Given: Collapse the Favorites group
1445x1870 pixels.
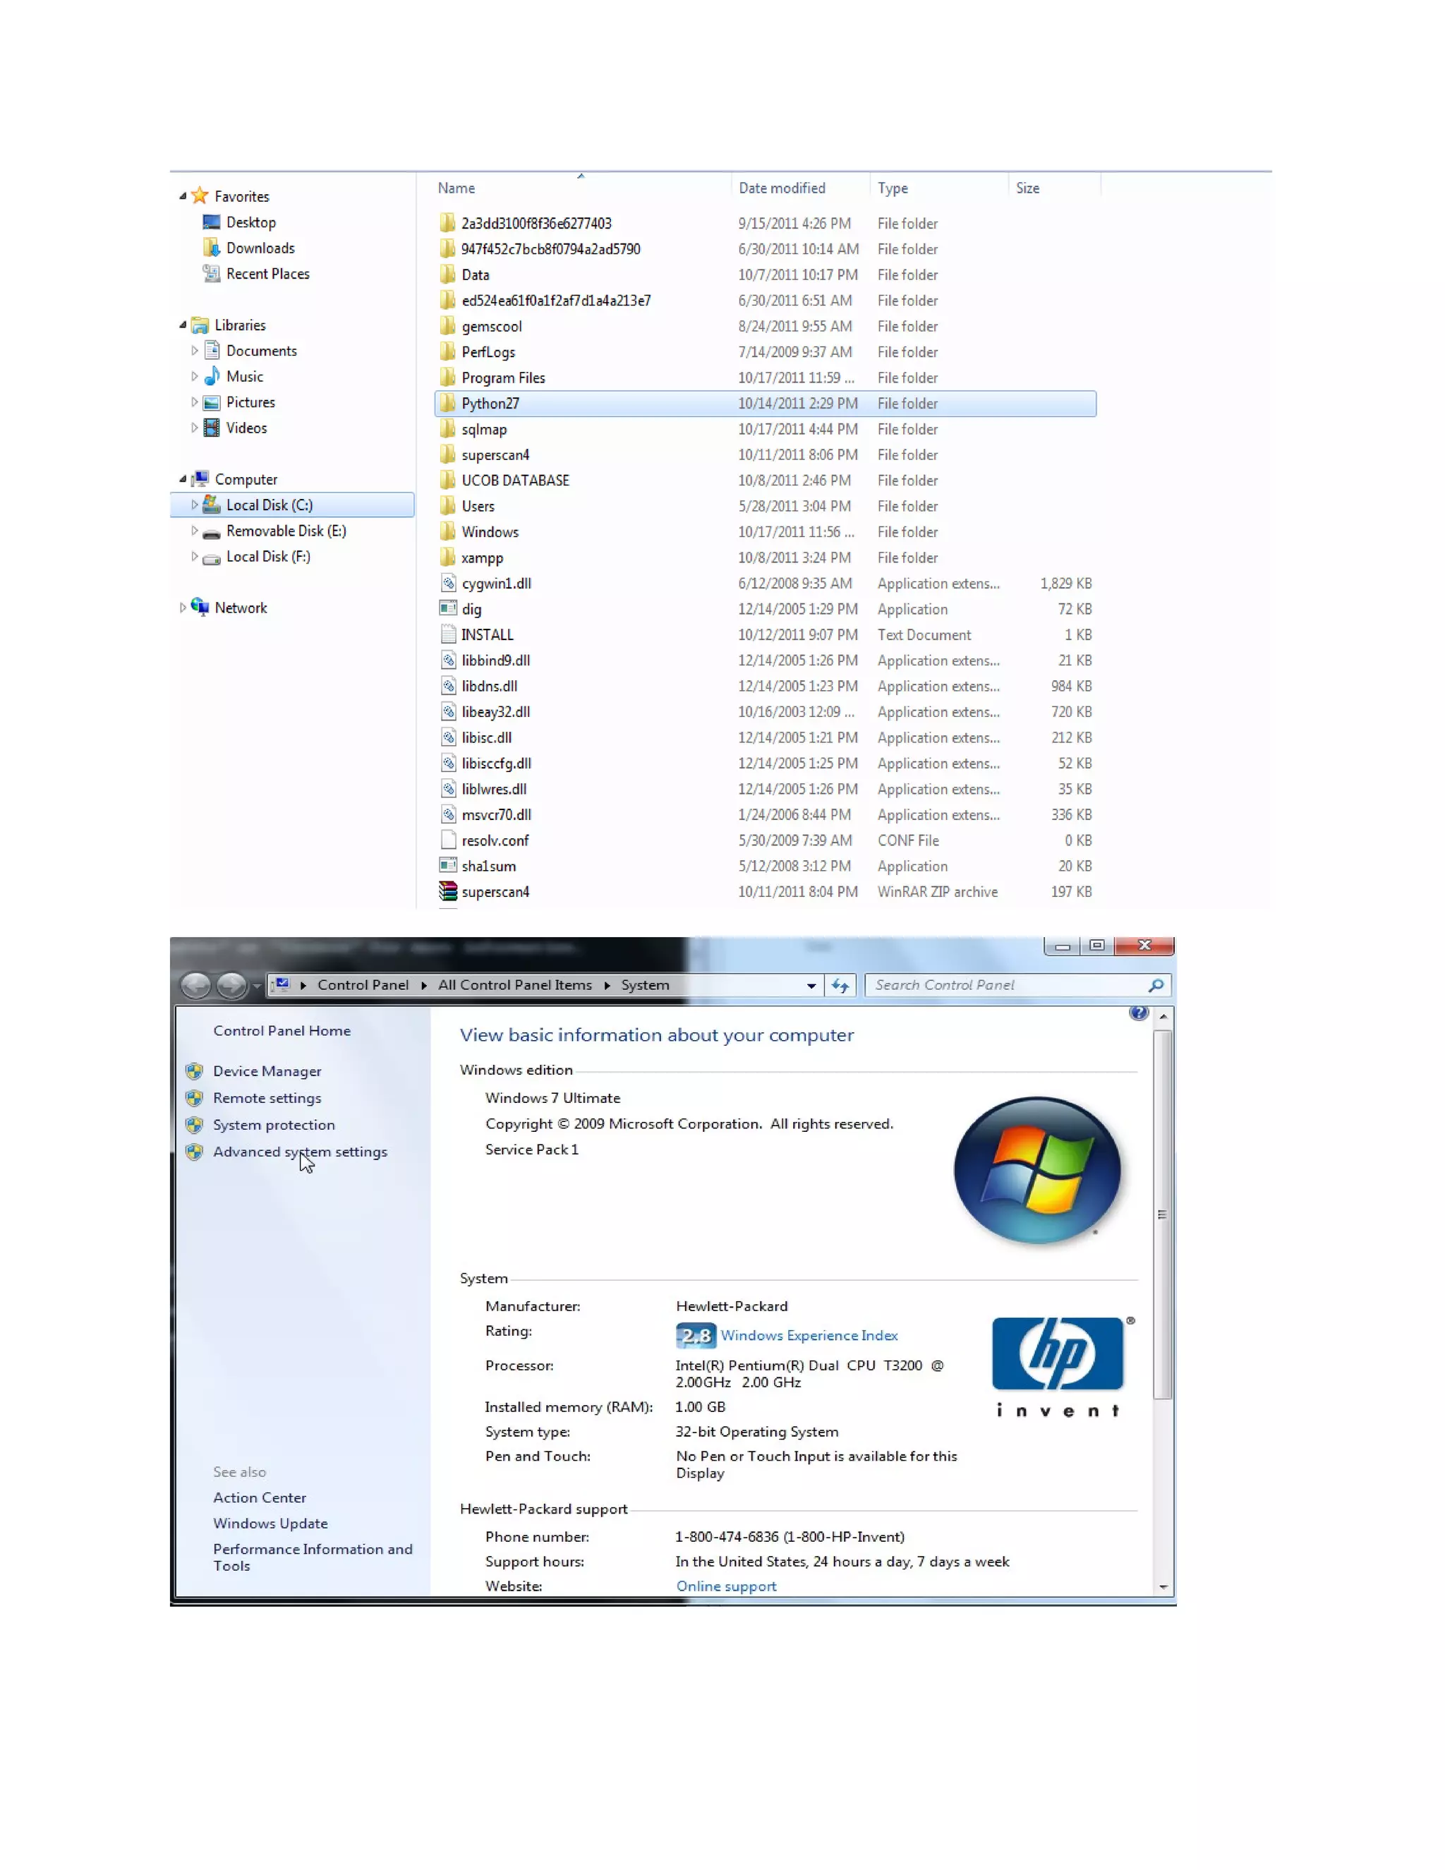Looking at the screenshot, I should 182,196.
